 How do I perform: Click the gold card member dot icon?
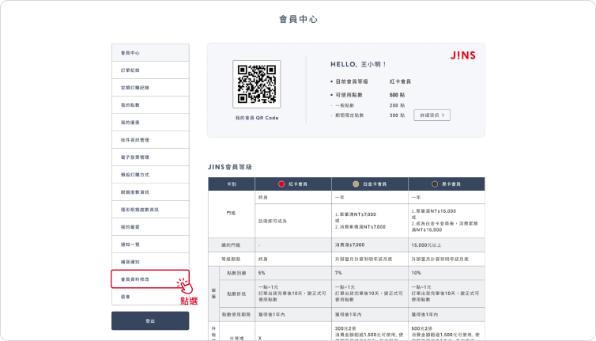[x=360, y=184]
